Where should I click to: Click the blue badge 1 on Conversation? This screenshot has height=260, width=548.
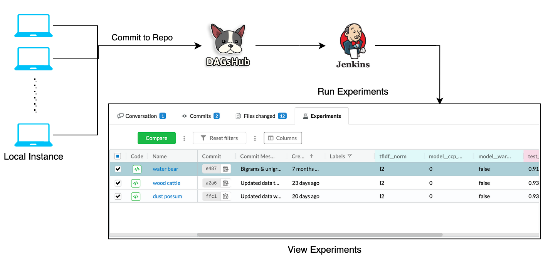tap(163, 116)
